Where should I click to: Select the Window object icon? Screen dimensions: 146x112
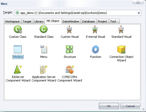18,49
